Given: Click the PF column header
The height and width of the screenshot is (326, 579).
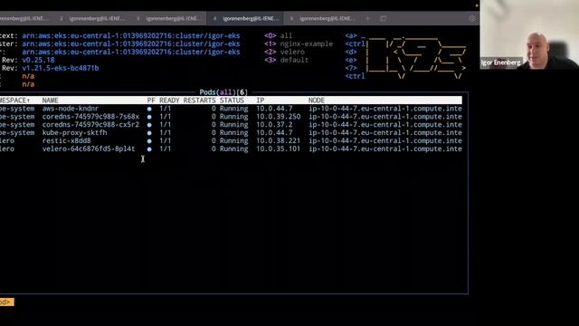Looking at the screenshot, I should [x=151, y=101].
